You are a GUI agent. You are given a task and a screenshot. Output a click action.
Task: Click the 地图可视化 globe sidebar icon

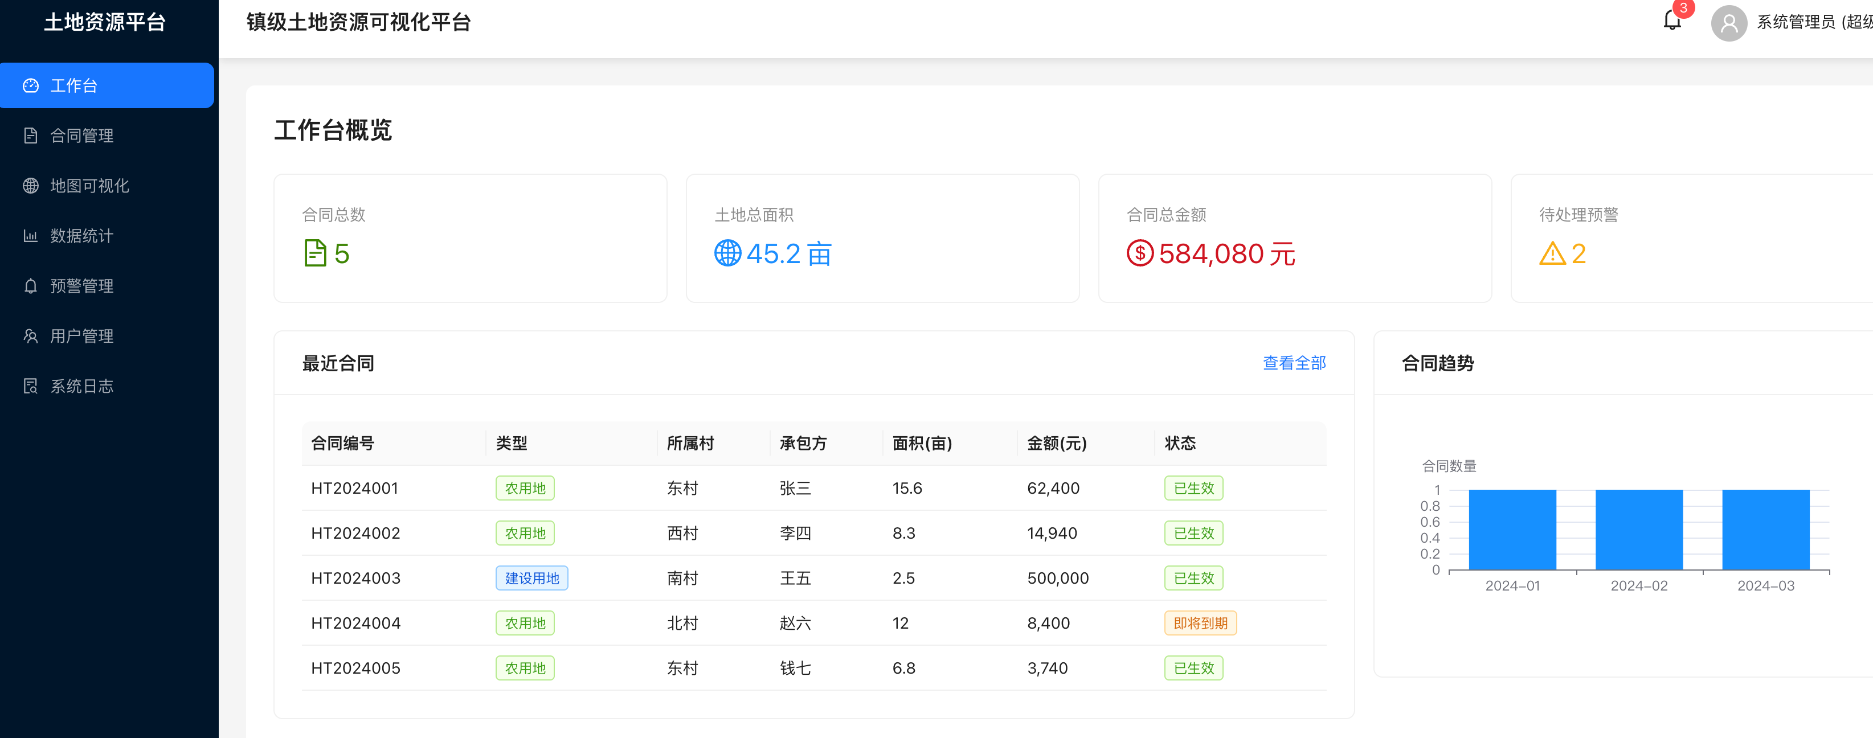pyautogui.click(x=31, y=186)
